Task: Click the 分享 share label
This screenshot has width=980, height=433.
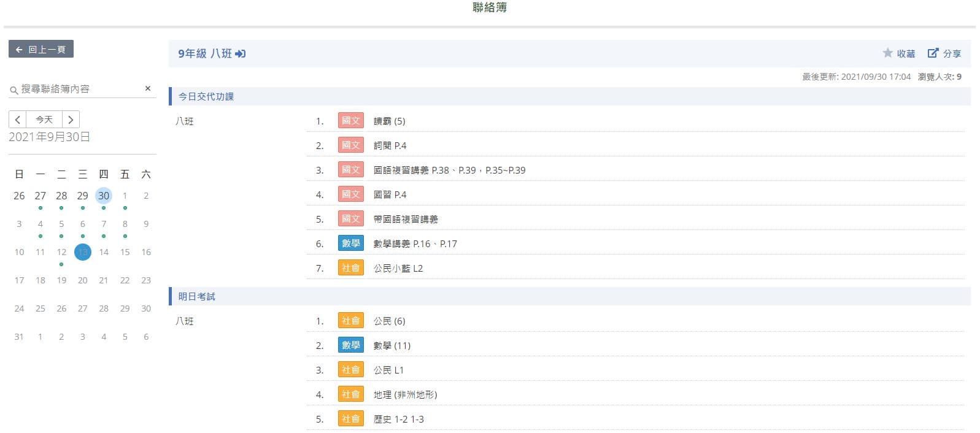Action: click(x=952, y=54)
